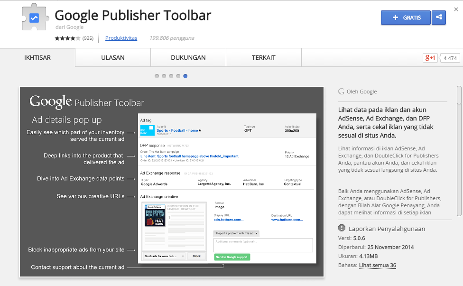The height and width of the screenshot is (286, 463).
Task: Click the cdn.hatbarn.com display URL
Action: click(x=229, y=220)
